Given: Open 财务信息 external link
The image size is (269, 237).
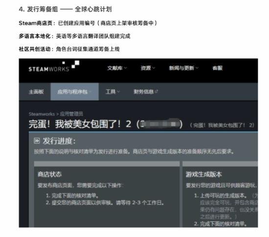Looking at the screenshot, I should tap(145, 92).
